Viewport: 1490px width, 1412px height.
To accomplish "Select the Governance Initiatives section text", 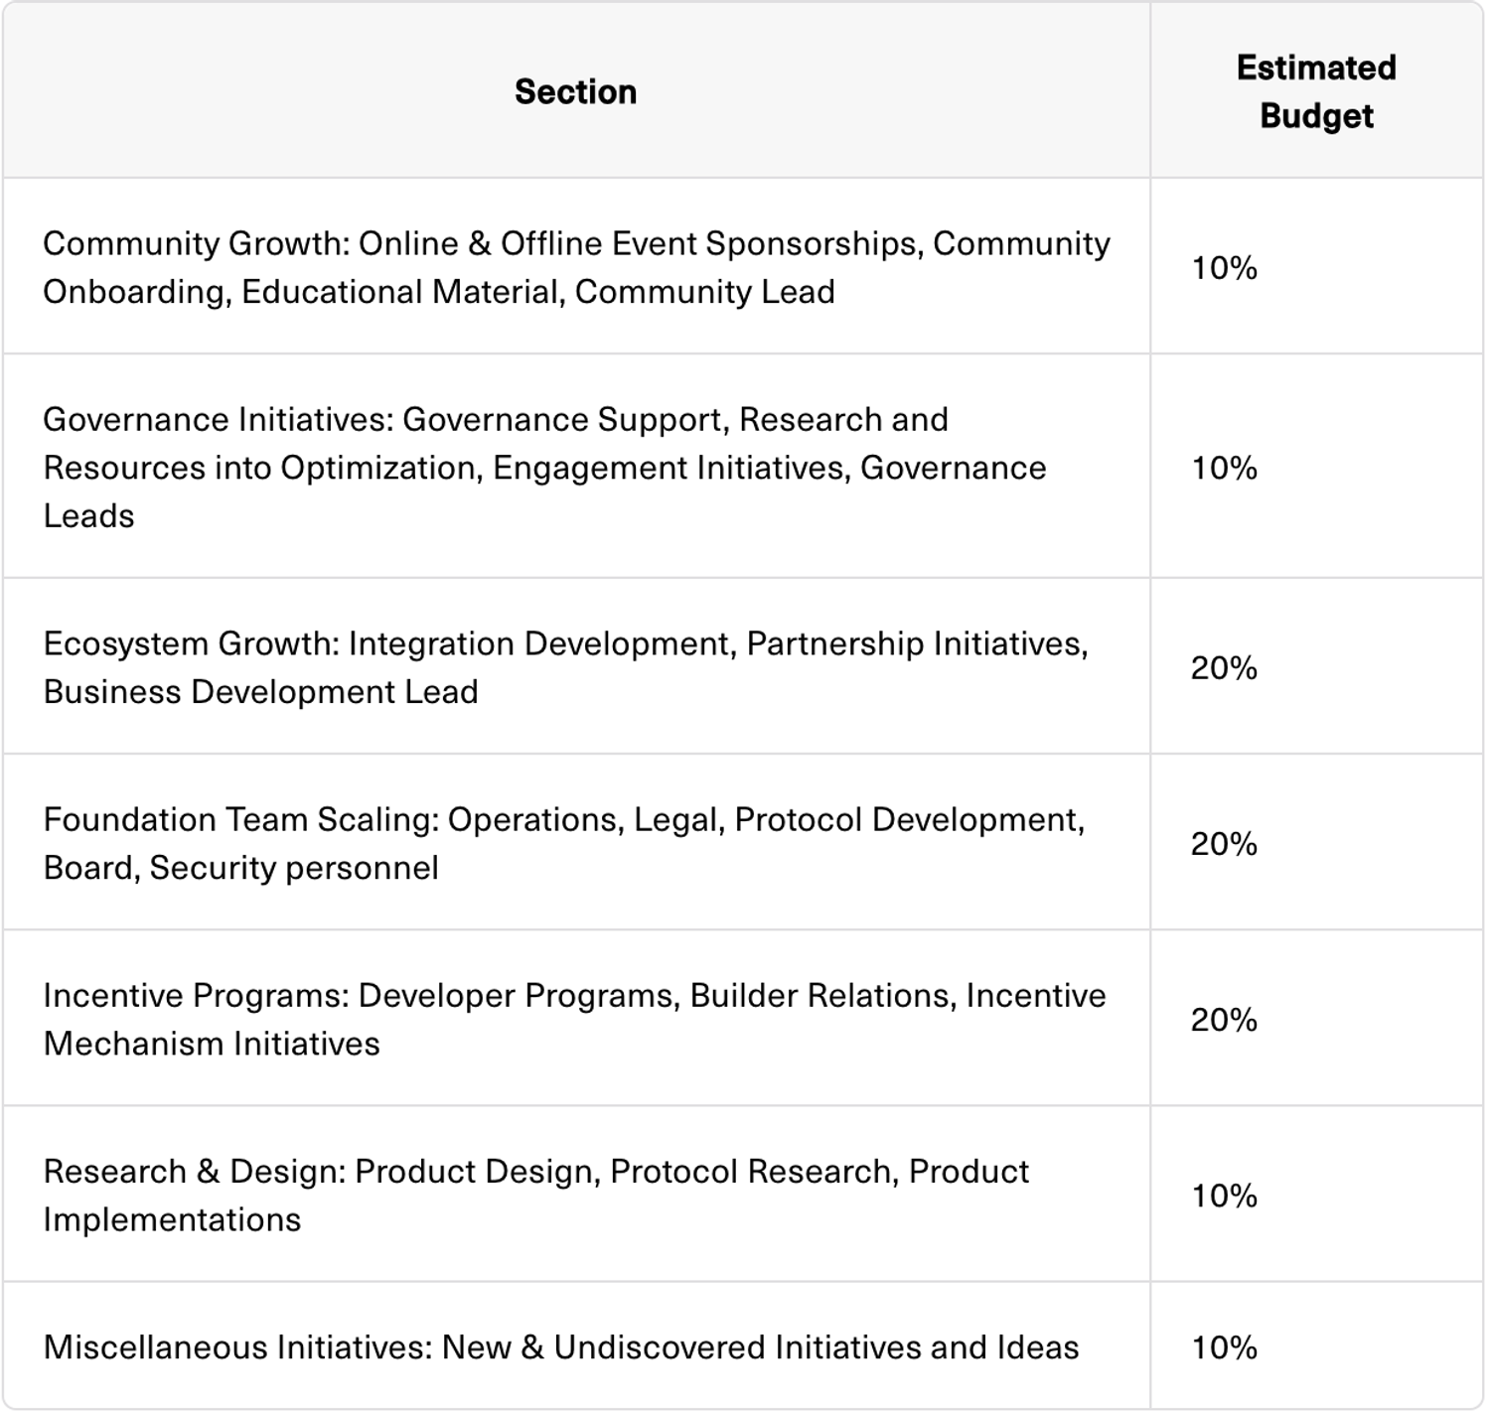I will 544,468.
